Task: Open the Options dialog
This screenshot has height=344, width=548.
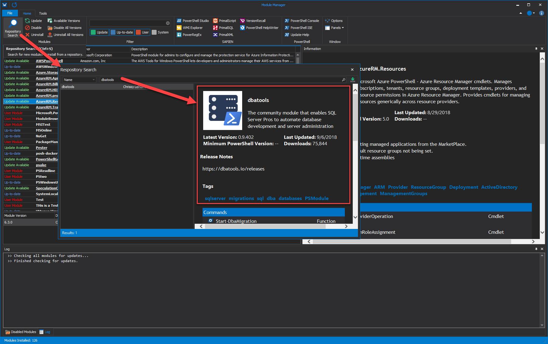Action: (x=334, y=21)
